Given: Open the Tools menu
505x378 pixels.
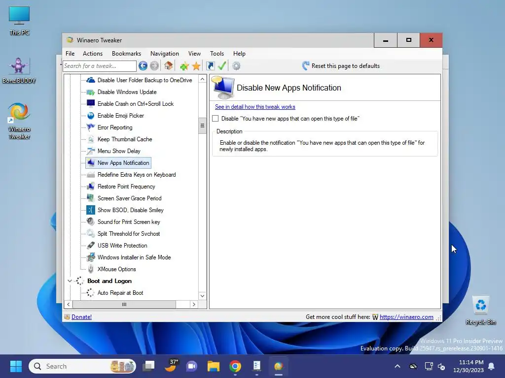Looking at the screenshot, I should [217, 54].
